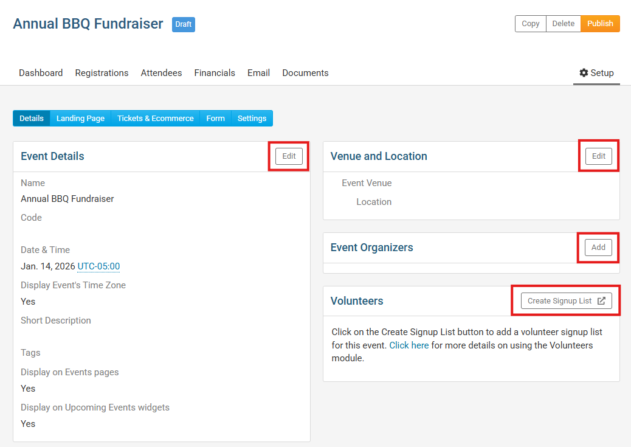Copy the event

click(x=530, y=24)
